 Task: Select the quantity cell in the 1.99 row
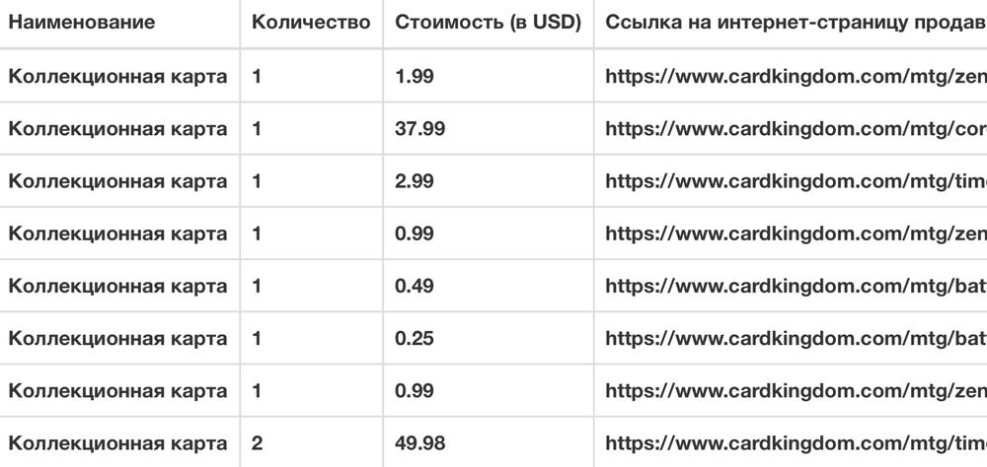click(257, 76)
